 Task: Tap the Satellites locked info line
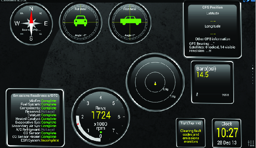click(212, 47)
